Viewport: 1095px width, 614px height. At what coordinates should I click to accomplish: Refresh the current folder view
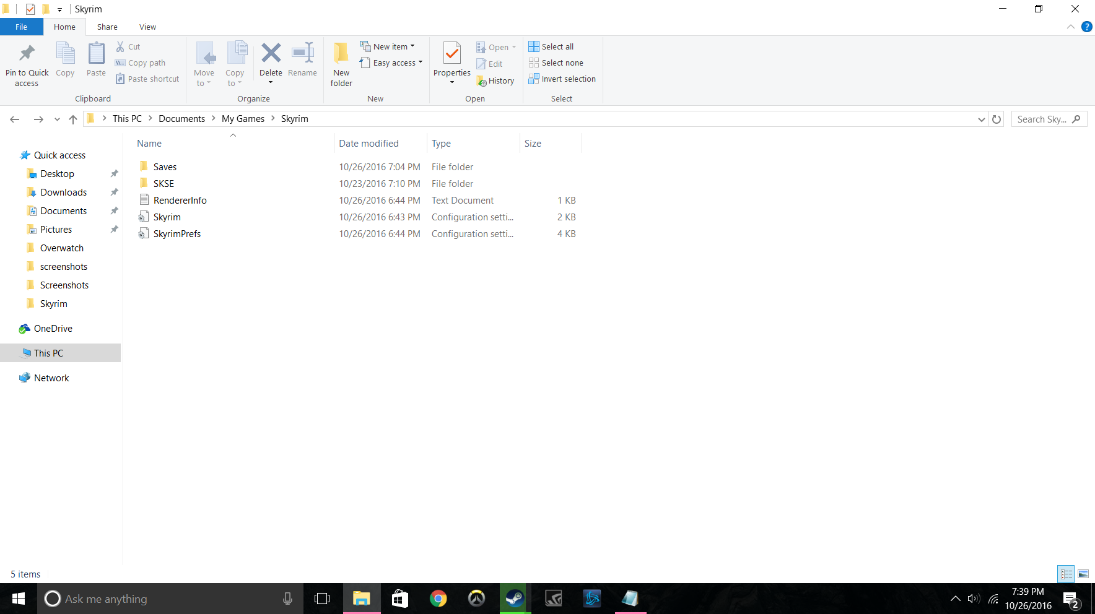997,119
